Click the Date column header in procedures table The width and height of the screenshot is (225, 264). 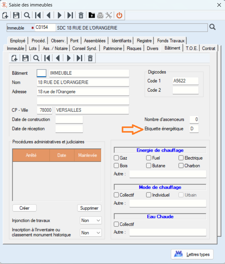[x=62, y=155]
